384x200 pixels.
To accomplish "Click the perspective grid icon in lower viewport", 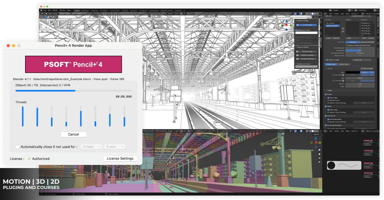I will point(319,161).
